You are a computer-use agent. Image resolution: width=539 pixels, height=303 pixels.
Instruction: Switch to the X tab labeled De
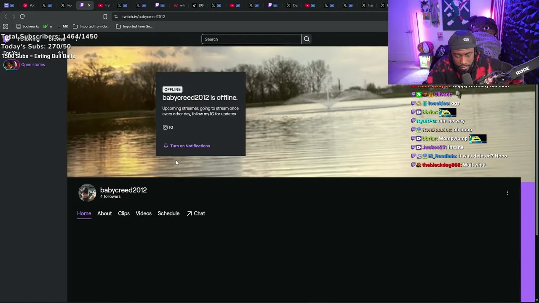(291, 5)
